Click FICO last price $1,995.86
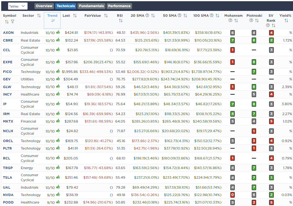Viewport: 293px width, 206px height. point(70,72)
